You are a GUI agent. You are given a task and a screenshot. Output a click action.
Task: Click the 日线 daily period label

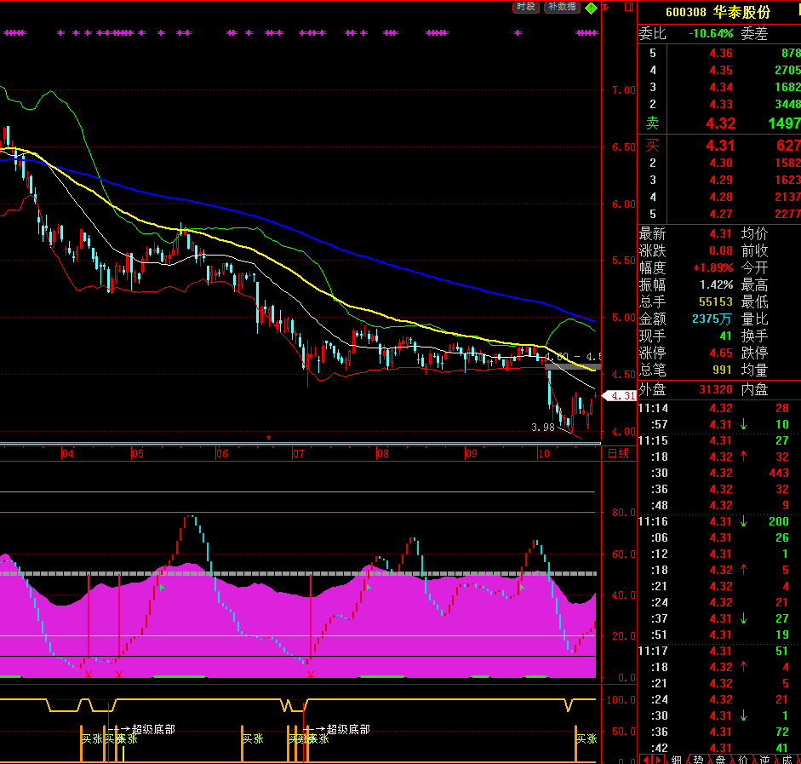[x=618, y=453]
